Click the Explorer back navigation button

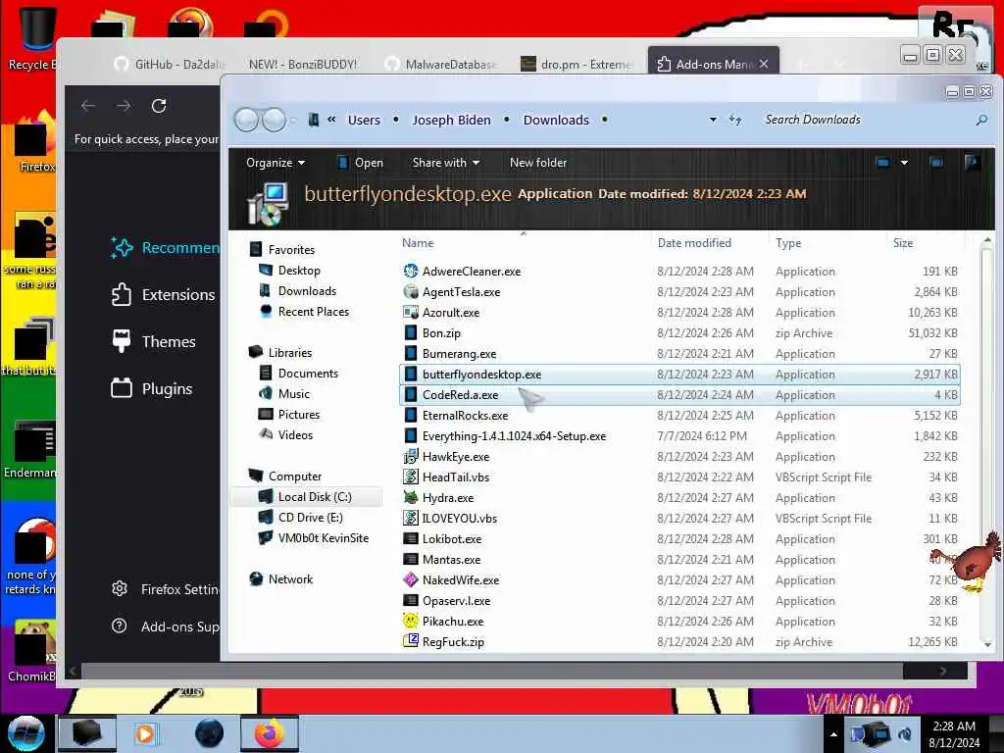[246, 120]
